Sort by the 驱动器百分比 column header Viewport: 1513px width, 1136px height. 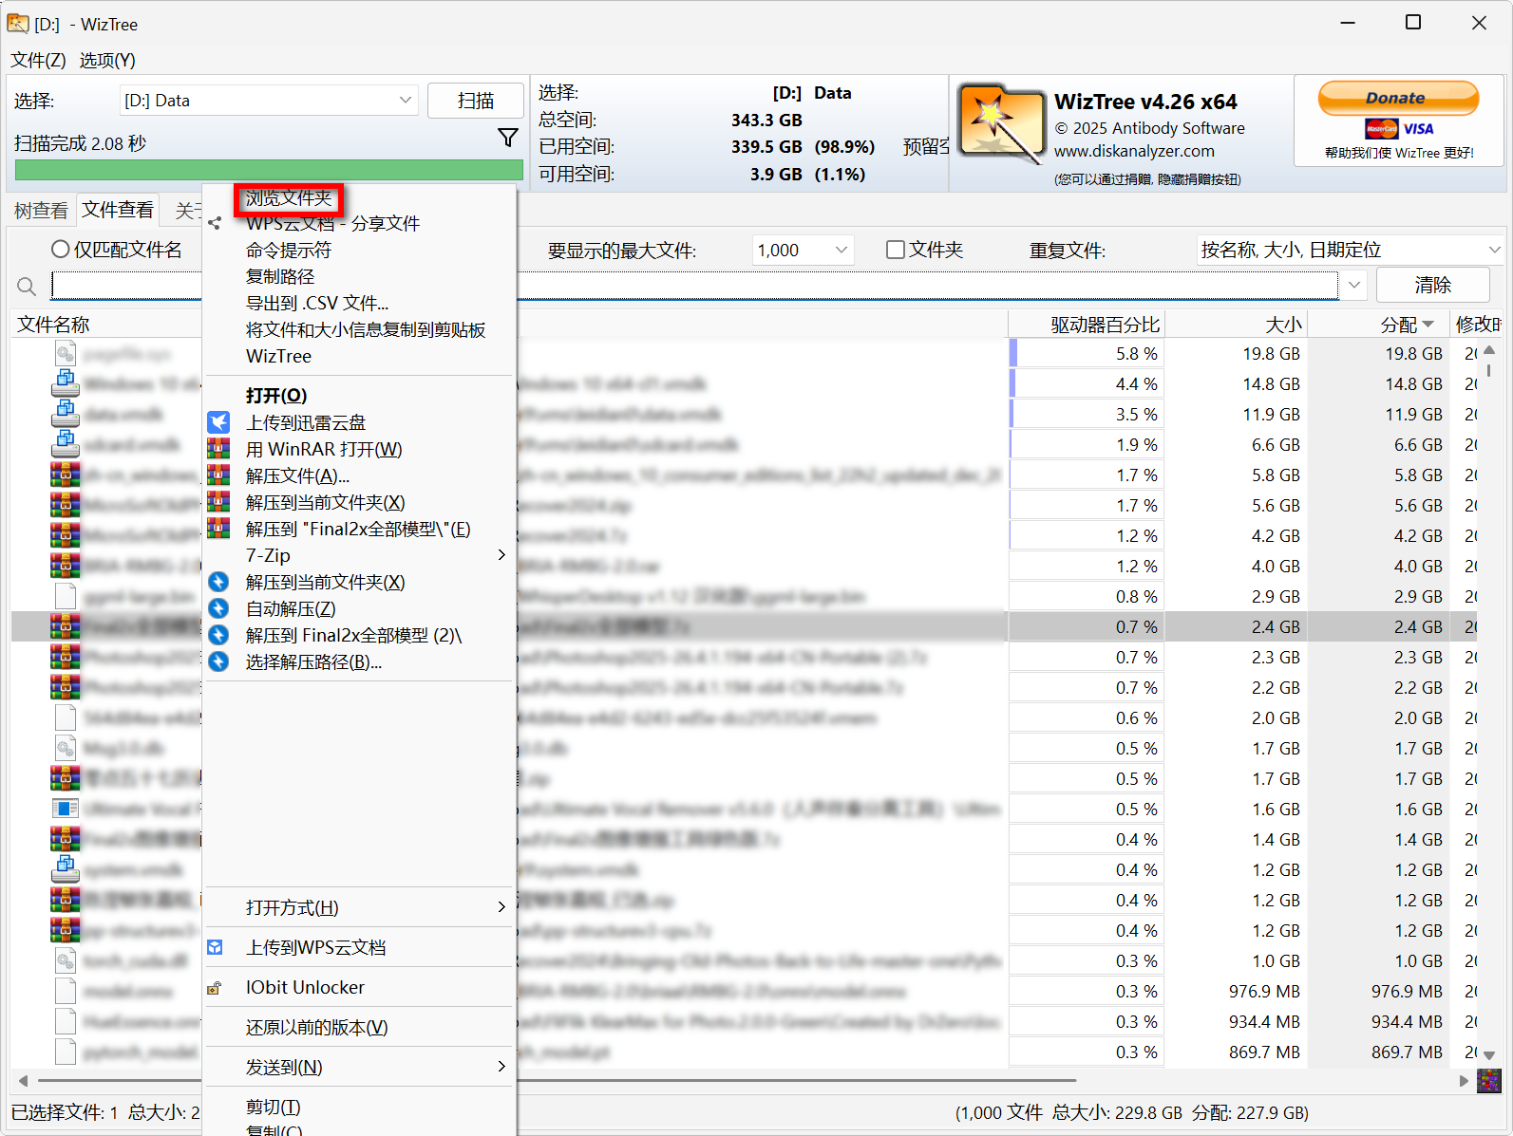pyautogui.click(x=1087, y=325)
